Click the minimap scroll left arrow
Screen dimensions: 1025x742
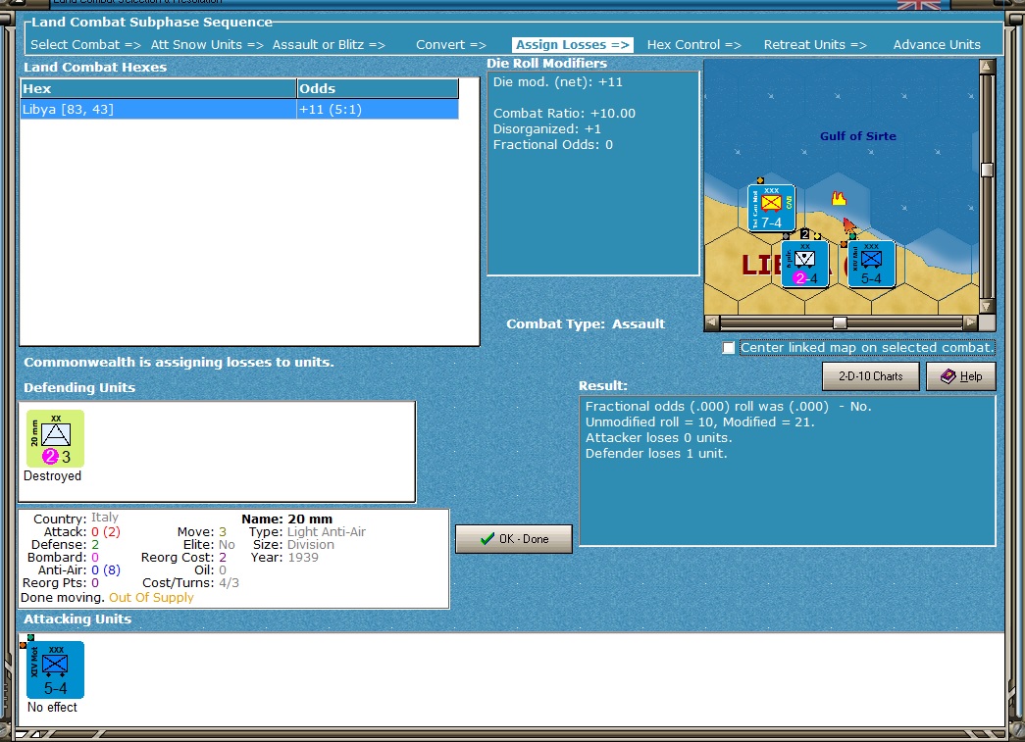coord(712,322)
